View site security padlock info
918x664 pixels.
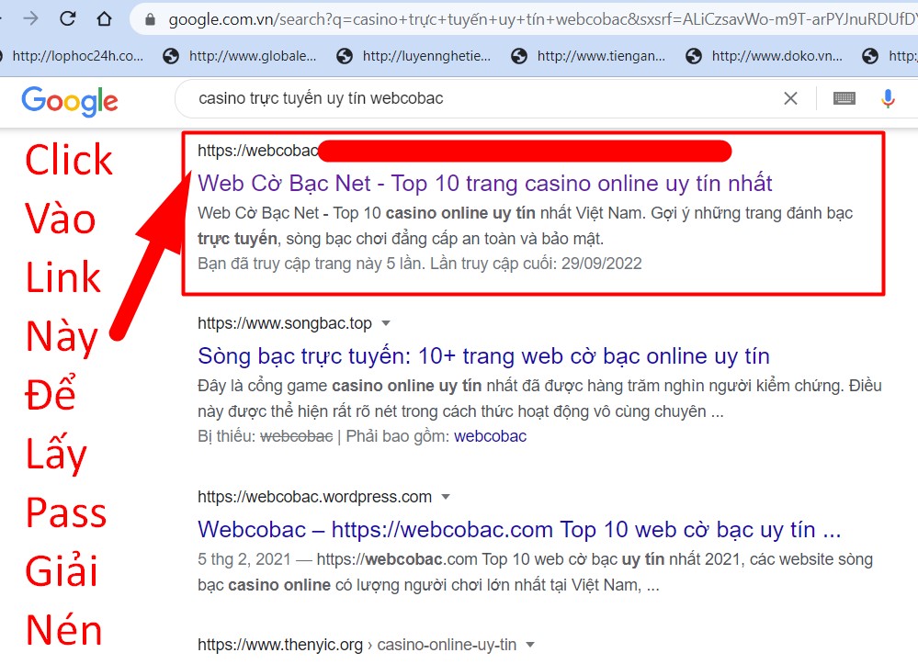[151, 20]
